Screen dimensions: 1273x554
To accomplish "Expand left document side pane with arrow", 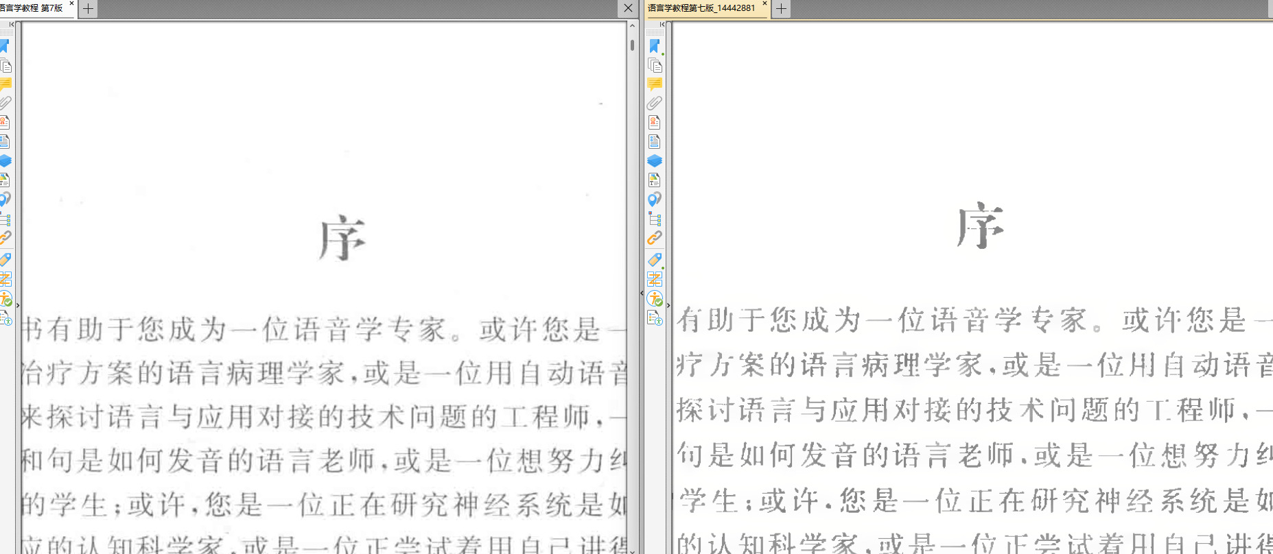I will pyautogui.click(x=18, y=305).
